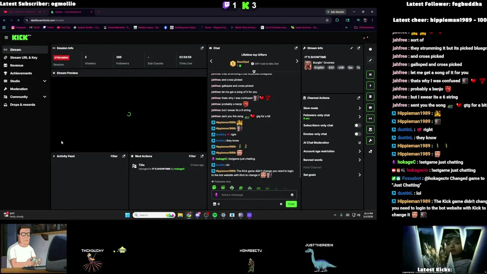Click the three-dots icon below the wrench
Screen dimensions: 487x274
coord(370,151)
